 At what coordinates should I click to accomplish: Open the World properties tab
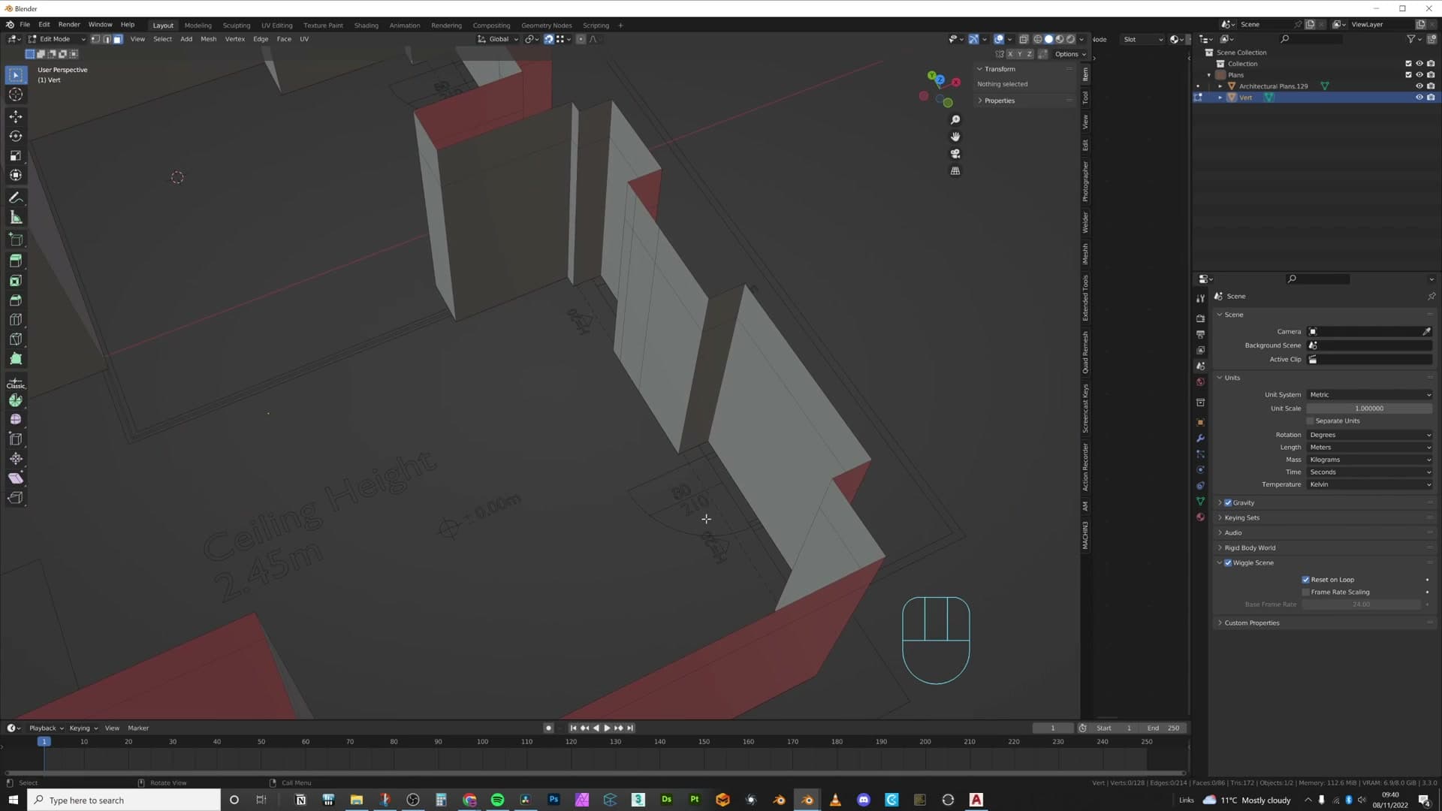click(x=1200, y=382)
